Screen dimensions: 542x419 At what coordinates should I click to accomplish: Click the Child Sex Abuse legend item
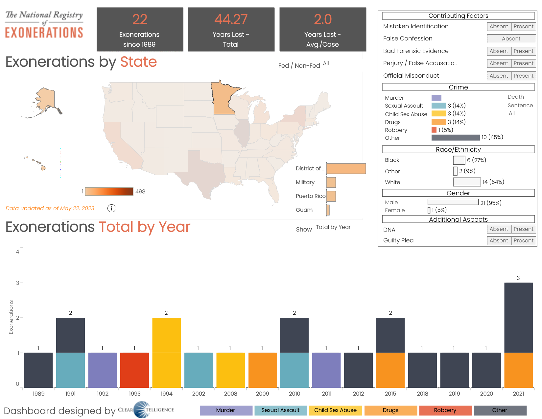point(335,410)
